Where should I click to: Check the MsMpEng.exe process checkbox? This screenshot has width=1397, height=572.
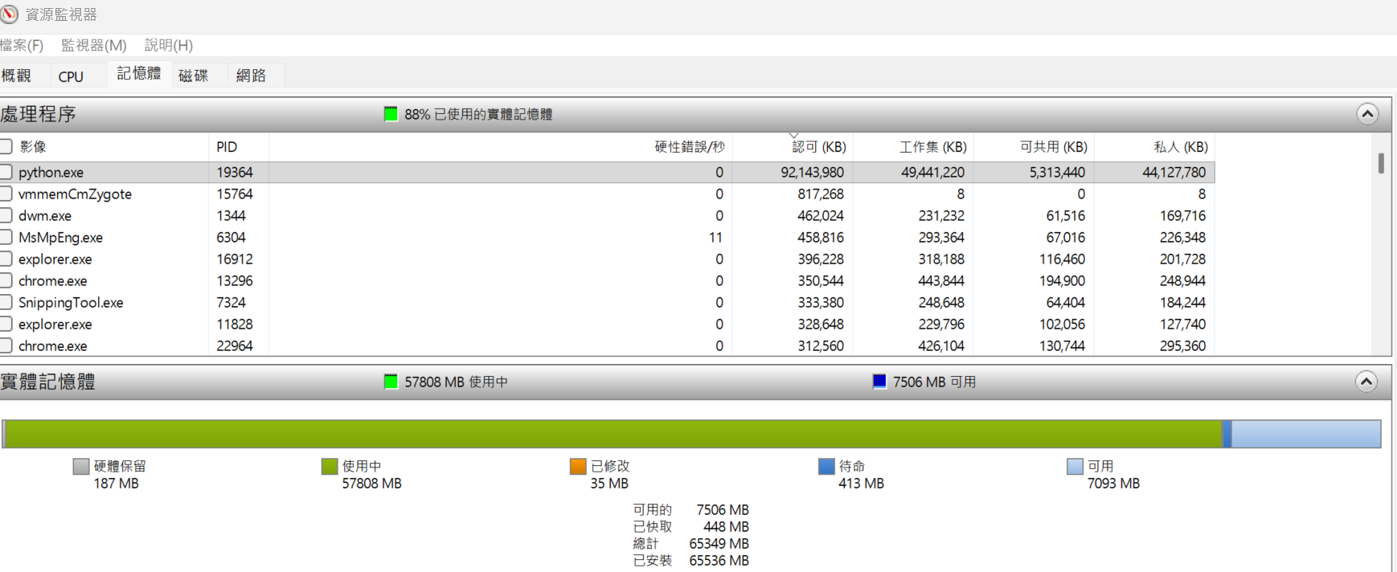pos(6,237)
